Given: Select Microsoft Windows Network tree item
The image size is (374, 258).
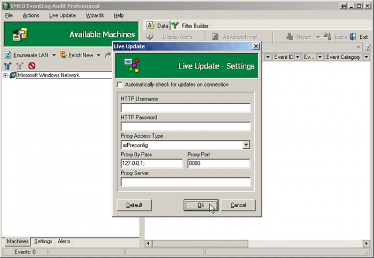Looking at the screenshot, I should point(48,75).
